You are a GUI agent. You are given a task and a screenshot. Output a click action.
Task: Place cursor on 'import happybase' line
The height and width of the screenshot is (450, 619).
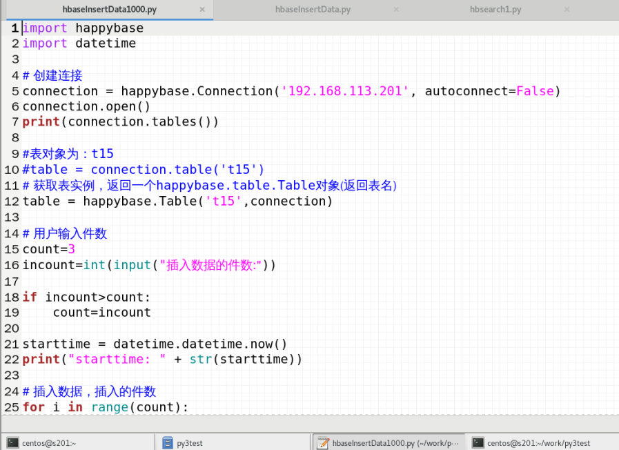pos(83,28)
